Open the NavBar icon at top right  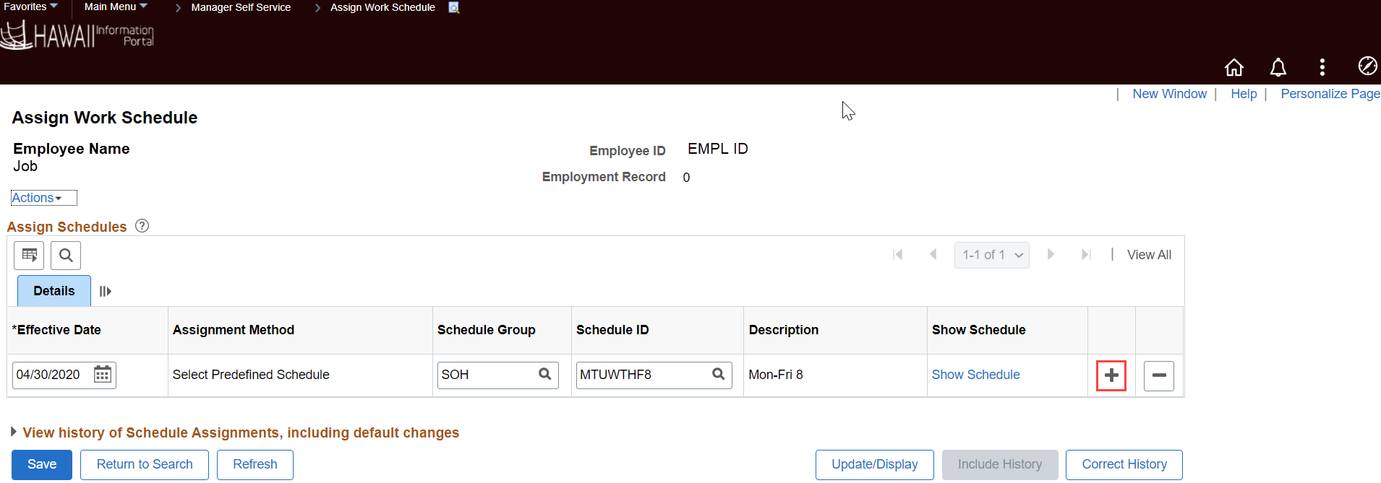[x=1367, y=66]
